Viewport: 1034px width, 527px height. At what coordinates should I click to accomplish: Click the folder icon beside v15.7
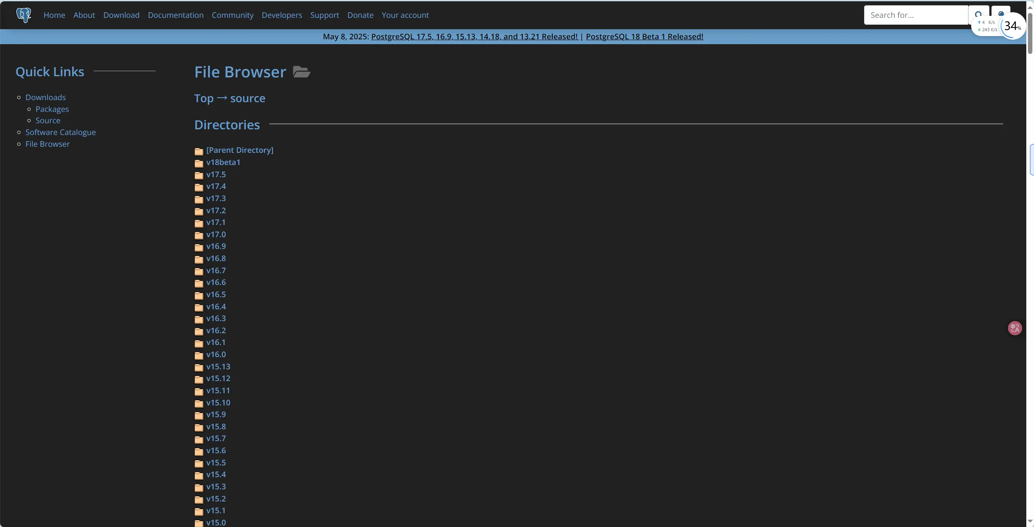pyautogui.click(x=199, y=439)
